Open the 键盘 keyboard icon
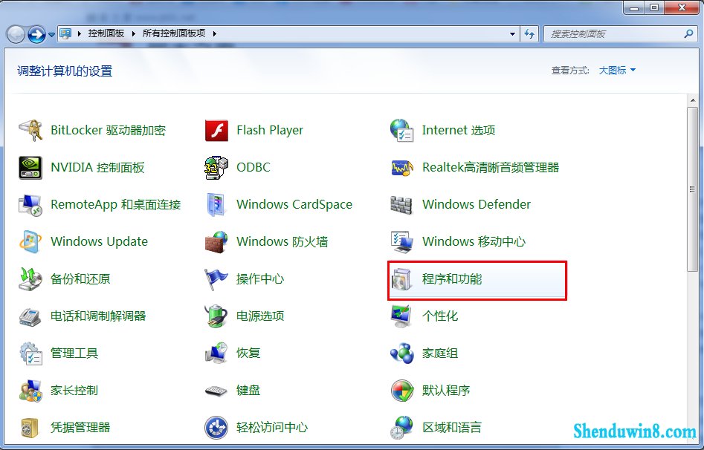 tap(216, 391)
